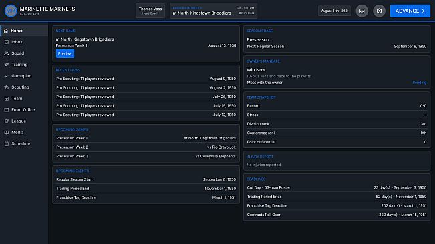Open Pro Scouting news from July 19, 1950
Screen dimensions: 435x244
point(146,106)
